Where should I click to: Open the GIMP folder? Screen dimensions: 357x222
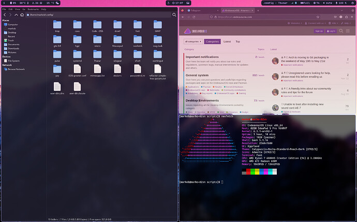(x=158, y=26)
